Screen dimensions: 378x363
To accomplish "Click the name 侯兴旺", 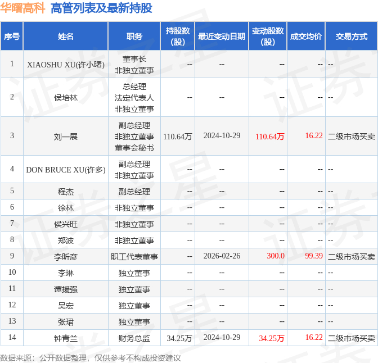I will click(66, 224).
